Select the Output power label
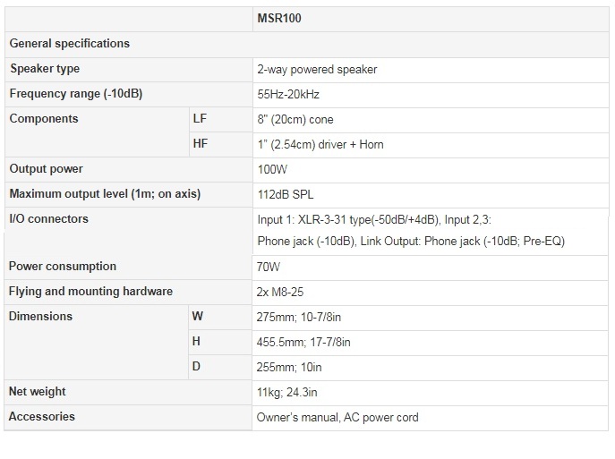Image resolution: width=615 pixels, height=459 pixels. (46, 169)
